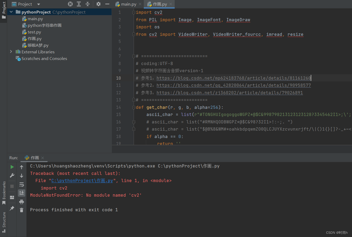Collapse all in Project tool window
Screen dimensions: 352x237
click(88, 4)
